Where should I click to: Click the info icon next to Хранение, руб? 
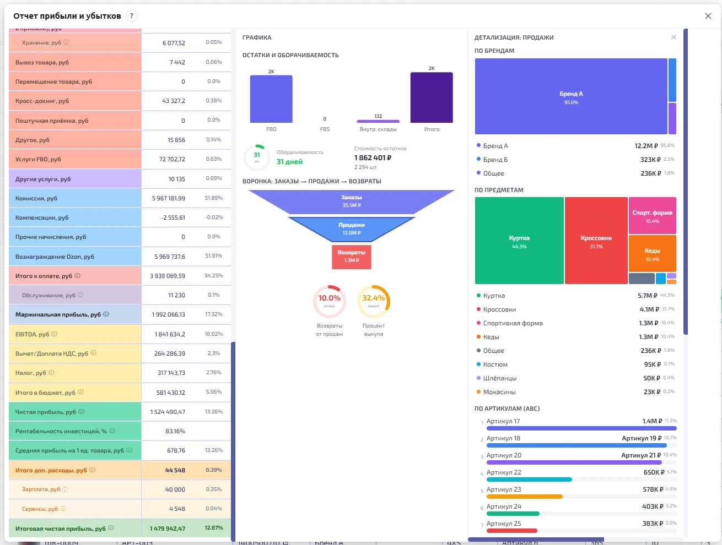(x=66, y=42)
